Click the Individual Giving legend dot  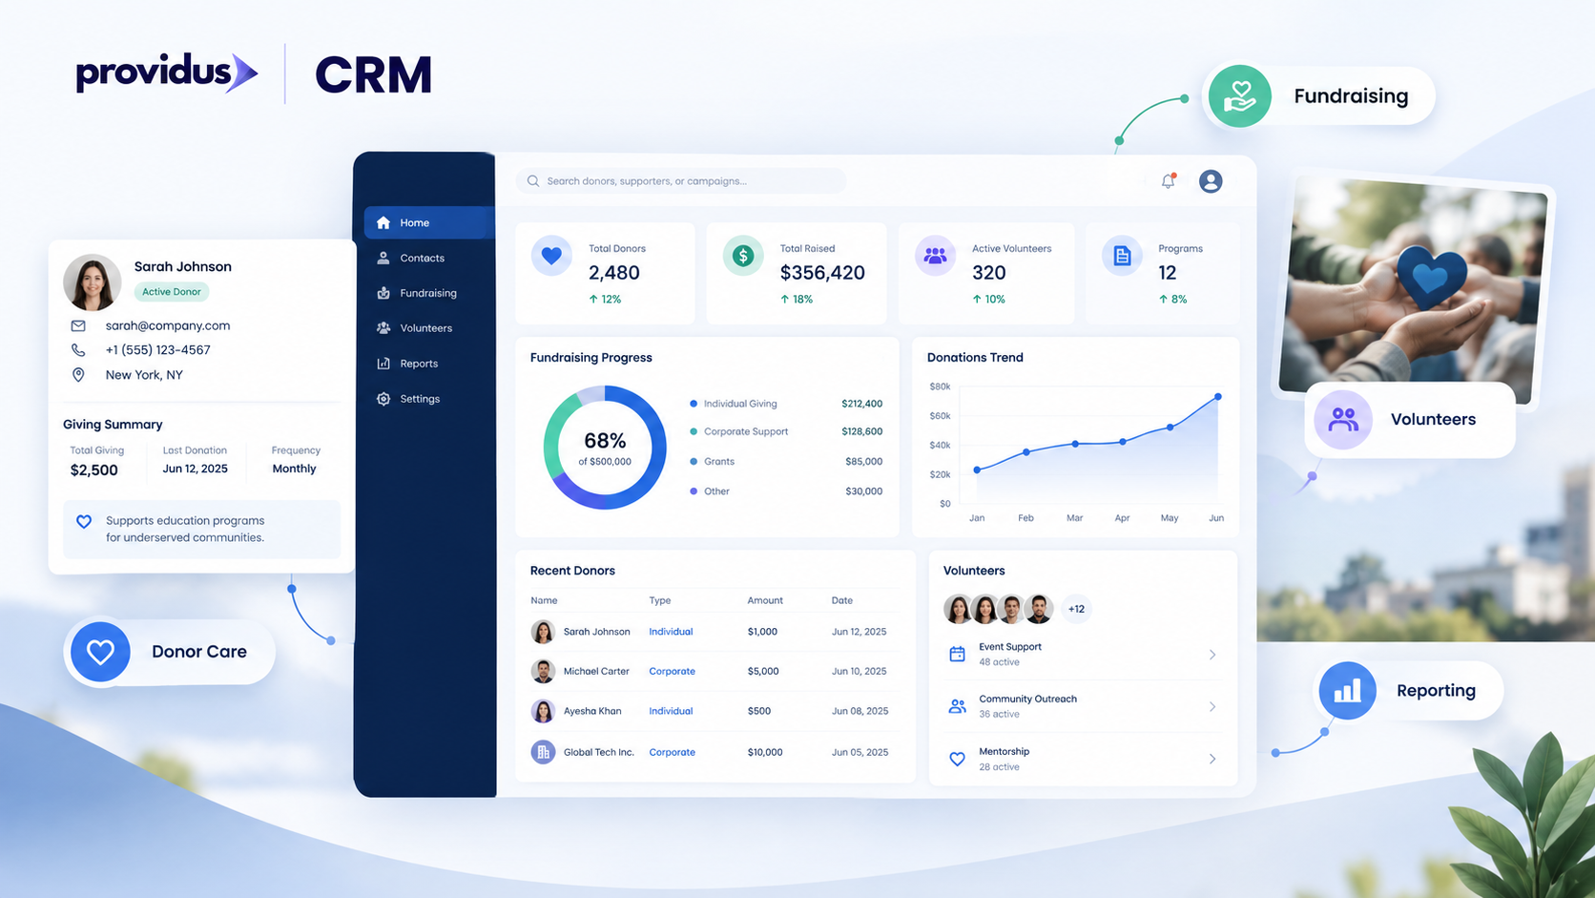coord(694,404)
